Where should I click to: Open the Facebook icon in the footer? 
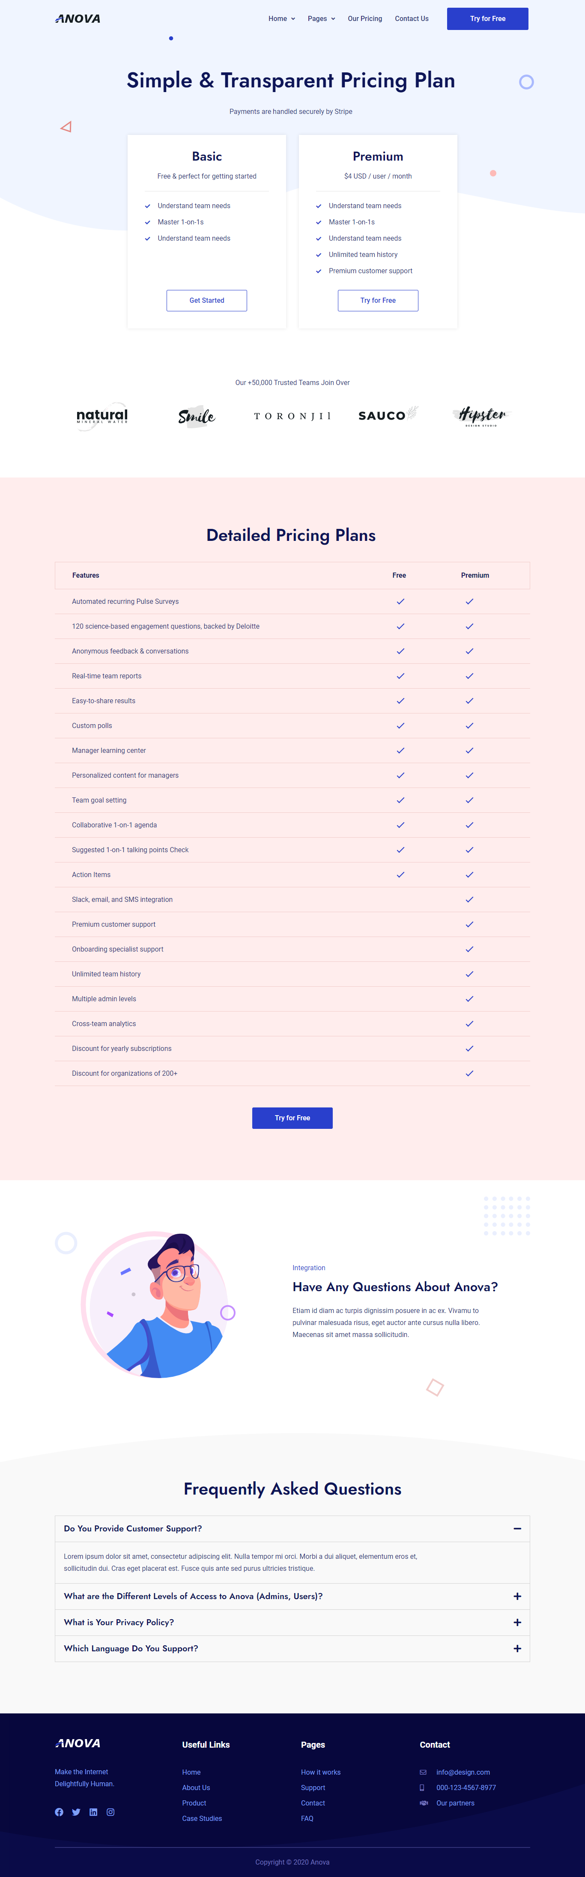59,1812
